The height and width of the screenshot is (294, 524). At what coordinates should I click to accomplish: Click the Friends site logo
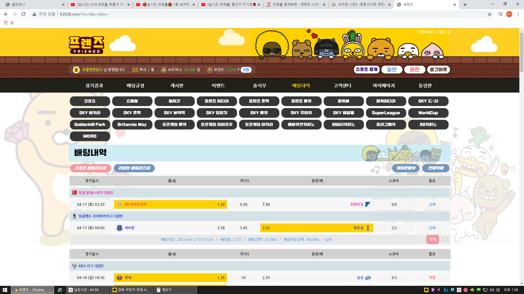(x=87, y=45)
